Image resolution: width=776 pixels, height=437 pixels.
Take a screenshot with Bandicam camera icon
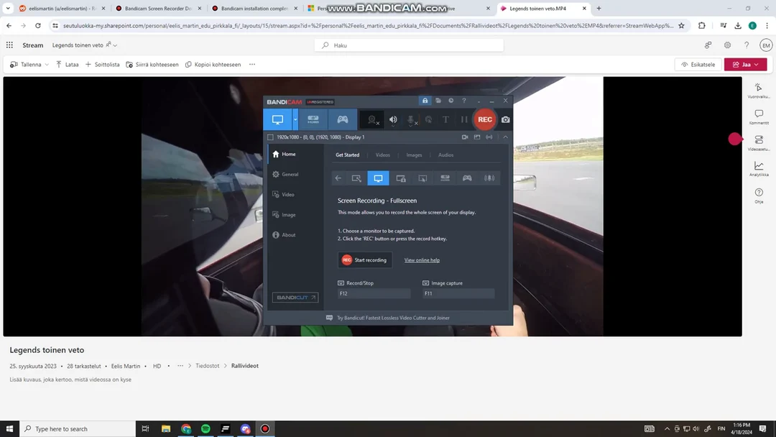point(506,119)
